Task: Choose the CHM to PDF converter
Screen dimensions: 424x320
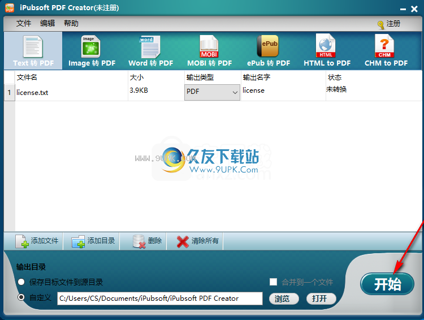Action: (x=386, y=51)
